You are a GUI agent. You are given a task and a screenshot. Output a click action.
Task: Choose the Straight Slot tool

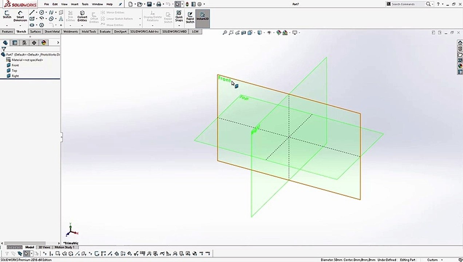(32, 25)
